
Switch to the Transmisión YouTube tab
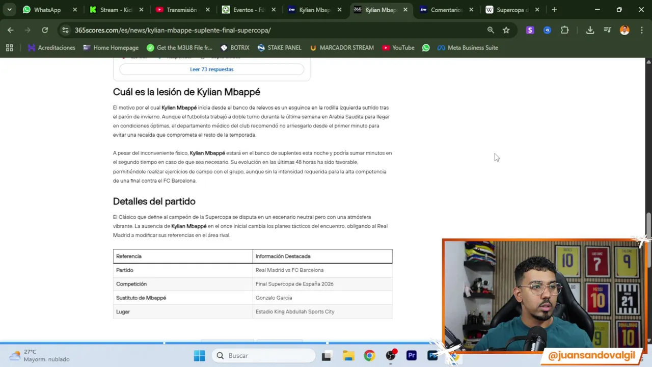coord(182,10)
